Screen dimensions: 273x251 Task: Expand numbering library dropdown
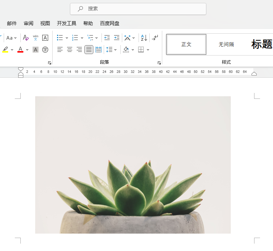pos(82,38)
